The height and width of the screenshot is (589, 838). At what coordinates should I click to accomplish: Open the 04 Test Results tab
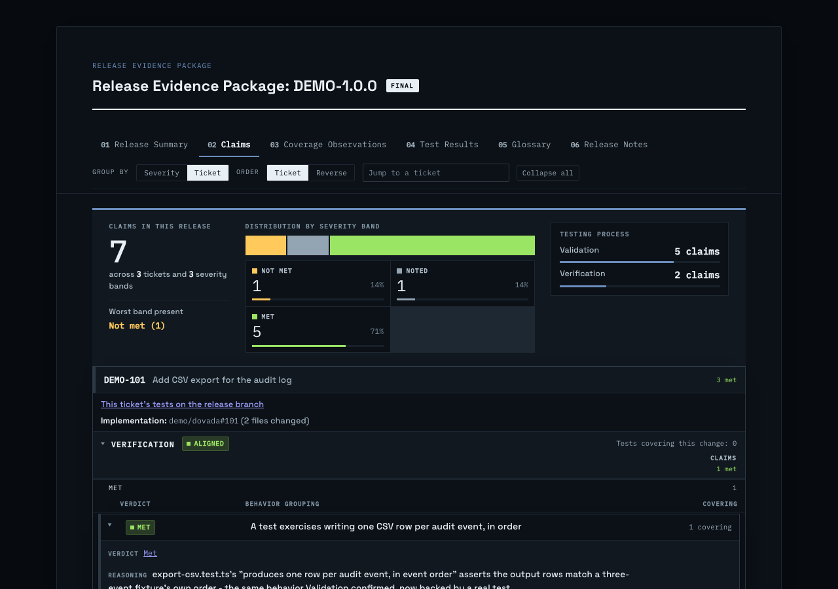(x=442, y=145)
